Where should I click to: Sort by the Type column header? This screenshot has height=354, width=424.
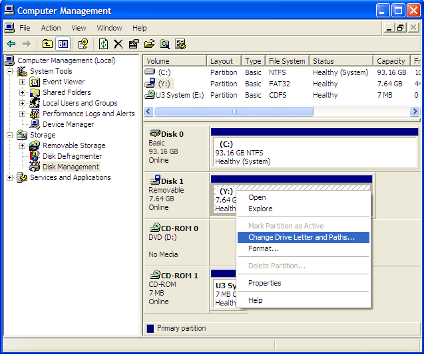(x=254, y=61)
